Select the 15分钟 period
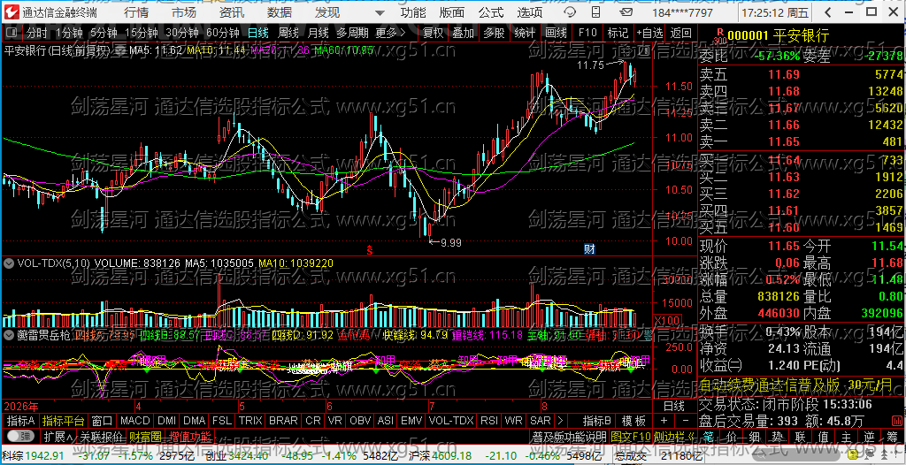The height and width of the screenshot is (465, 906). click(x=142, y=33)
